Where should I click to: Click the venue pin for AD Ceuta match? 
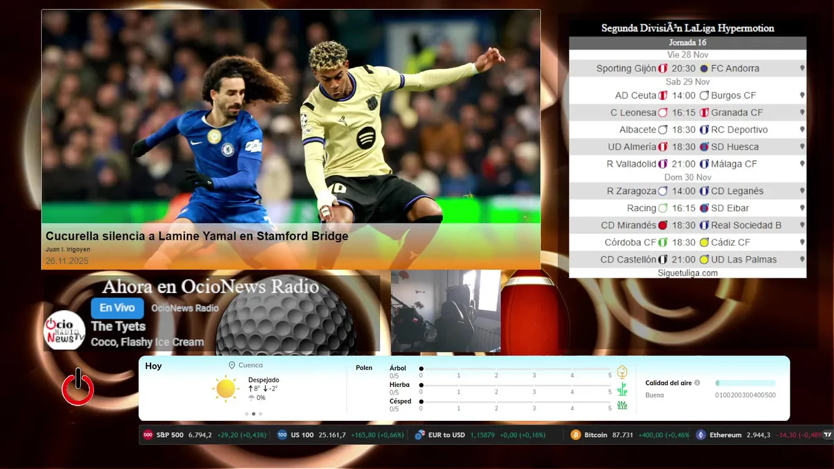802,95
